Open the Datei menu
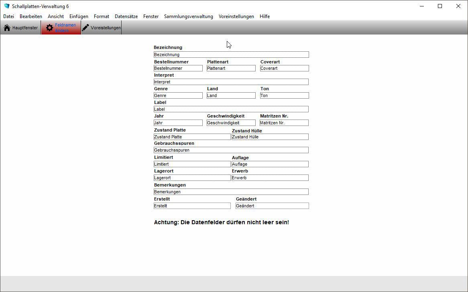Viewport: 468px width, 292px height. click(8, 16)
